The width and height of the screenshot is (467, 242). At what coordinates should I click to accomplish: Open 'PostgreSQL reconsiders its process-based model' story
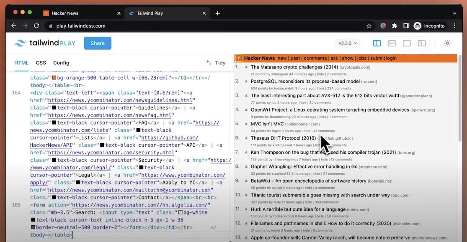click(x=305, y=81)
